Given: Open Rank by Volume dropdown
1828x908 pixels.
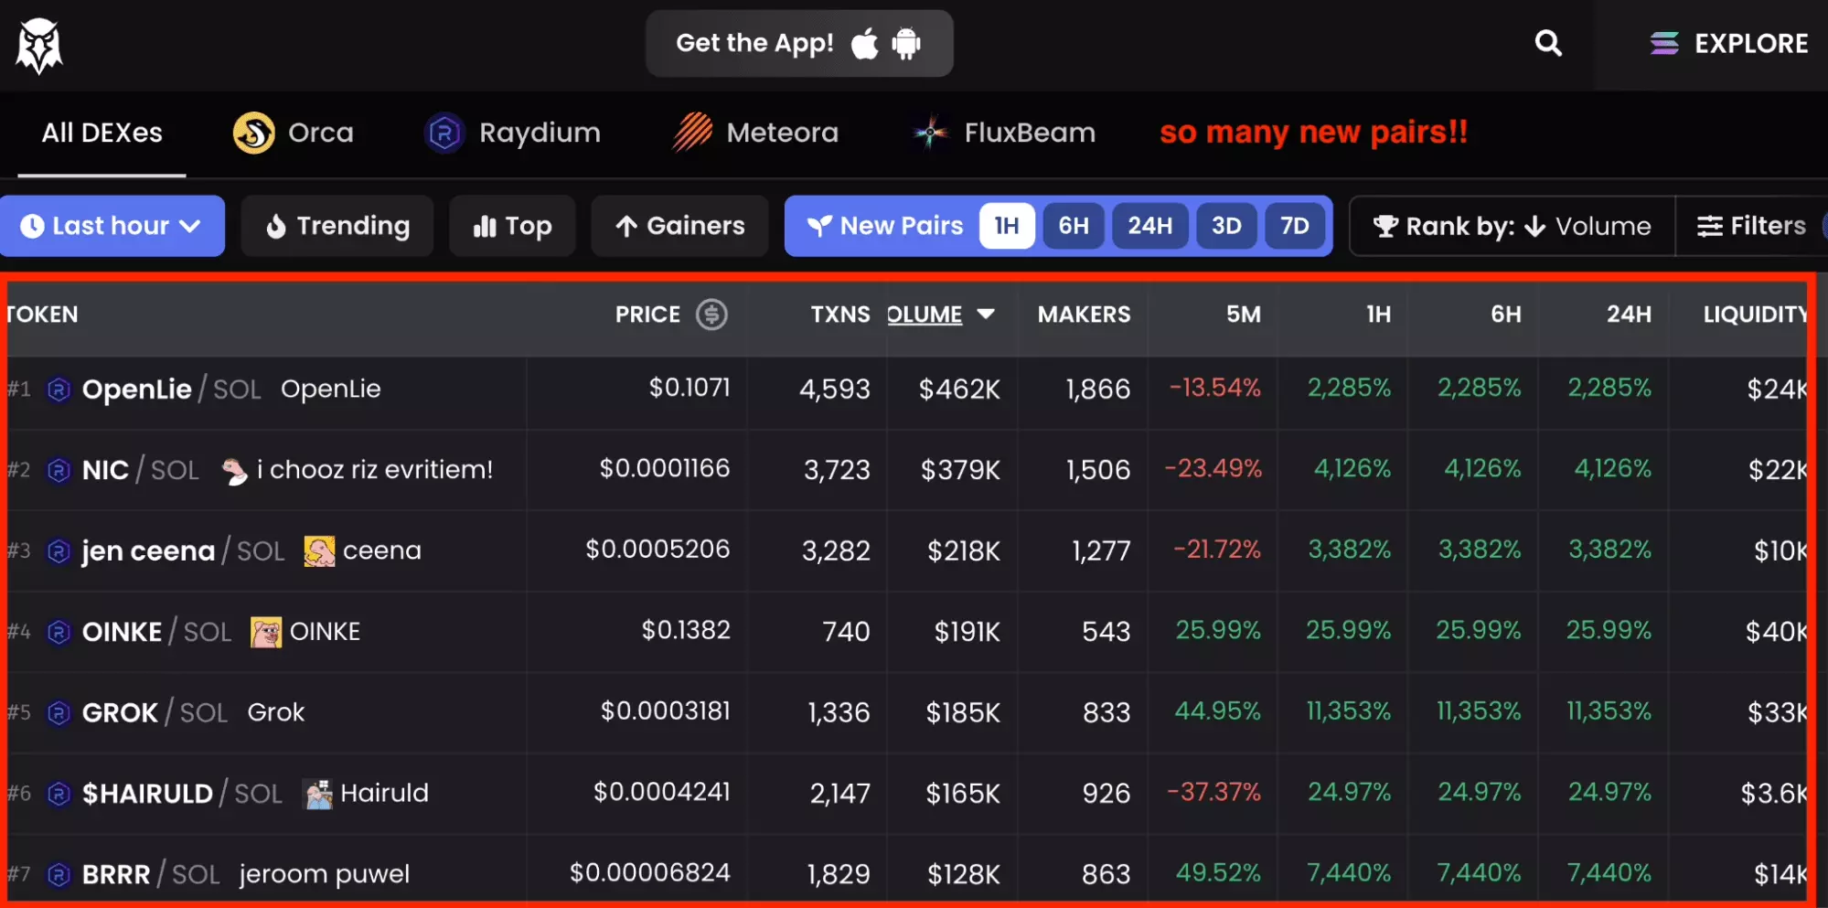Looking at the screenshot, I should pyautogui.click(x=1513, y=226).
